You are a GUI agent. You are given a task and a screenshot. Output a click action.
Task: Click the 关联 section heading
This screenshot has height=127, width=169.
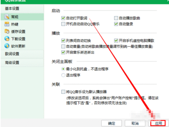(x=56, y=84)
